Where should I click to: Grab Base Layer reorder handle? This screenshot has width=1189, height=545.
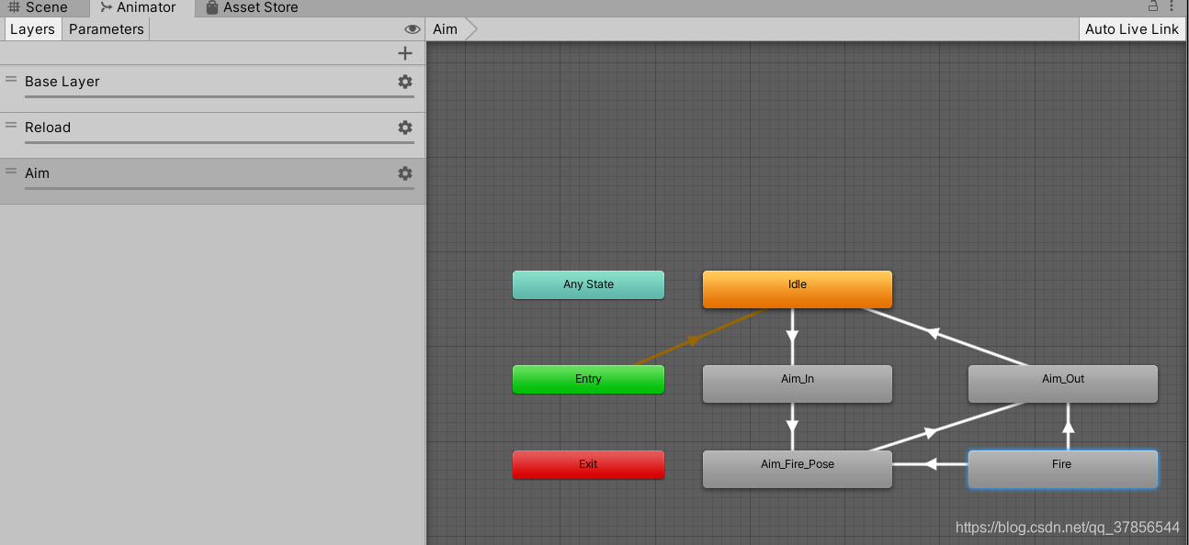click(11, 80)
